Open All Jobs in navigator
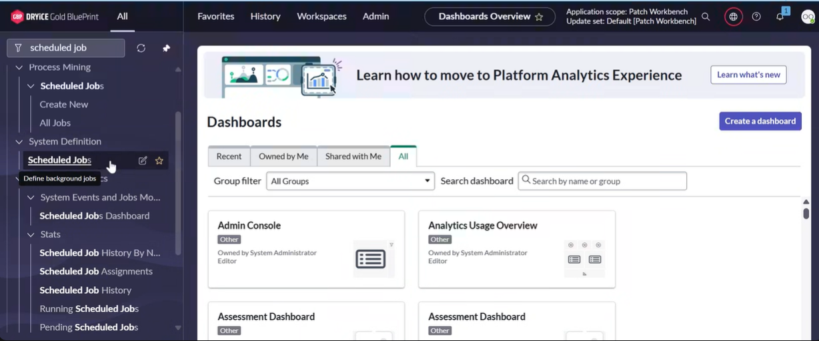The image size is (819, 341). click(55, 123)
